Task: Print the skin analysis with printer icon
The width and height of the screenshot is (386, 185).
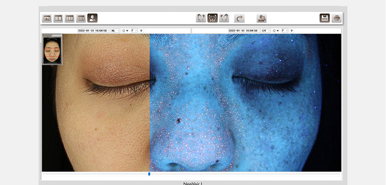Action: pyautogui.click(x=337, y=18)
